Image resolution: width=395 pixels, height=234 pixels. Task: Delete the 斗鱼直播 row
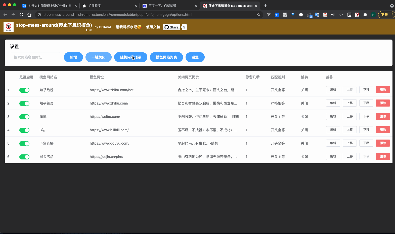(383, 143)
